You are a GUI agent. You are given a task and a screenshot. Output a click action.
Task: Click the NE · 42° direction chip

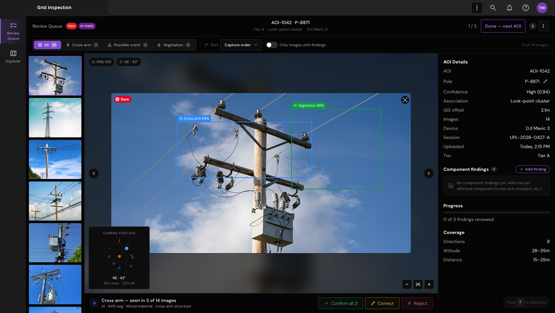click(129, 62)
